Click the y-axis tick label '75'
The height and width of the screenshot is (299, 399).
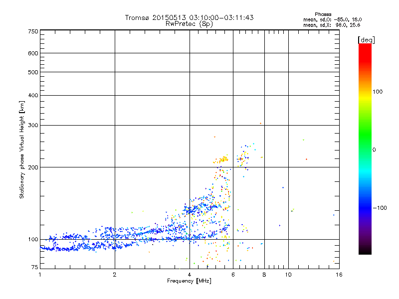pyautogui.click(x=35, y=267)
